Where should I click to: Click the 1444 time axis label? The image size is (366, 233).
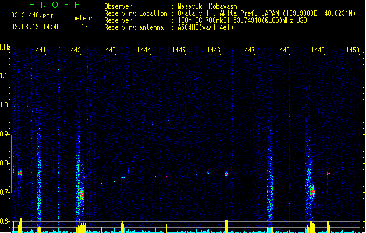coord(144,50)
